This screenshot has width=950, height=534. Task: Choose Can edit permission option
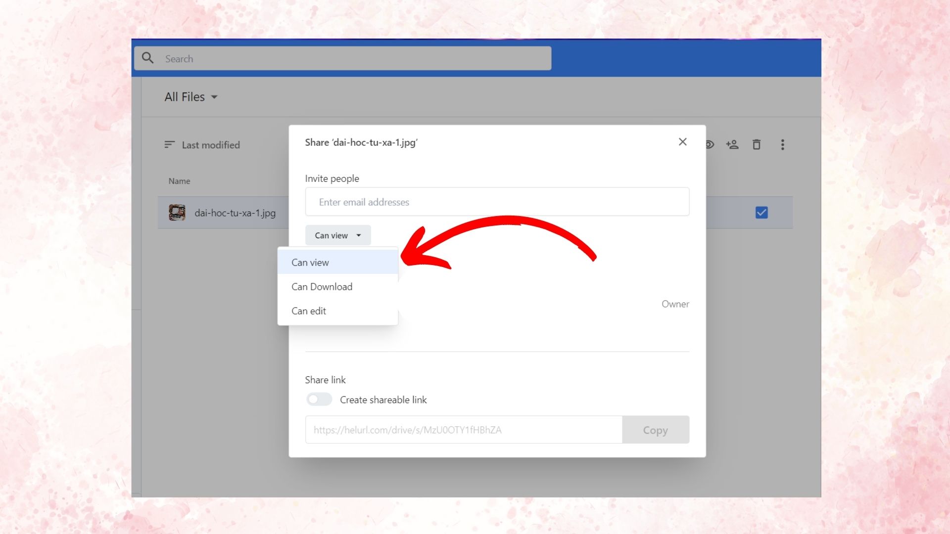point(309,311)
